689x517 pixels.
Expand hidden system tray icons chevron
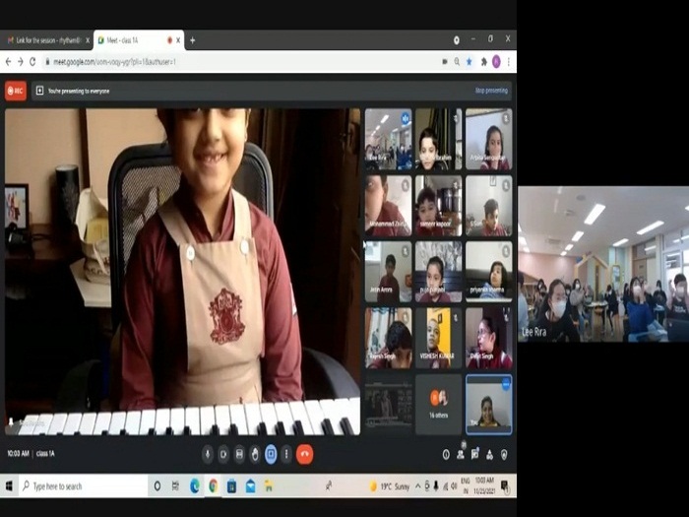pyautogui.click(x=418, y=486)
